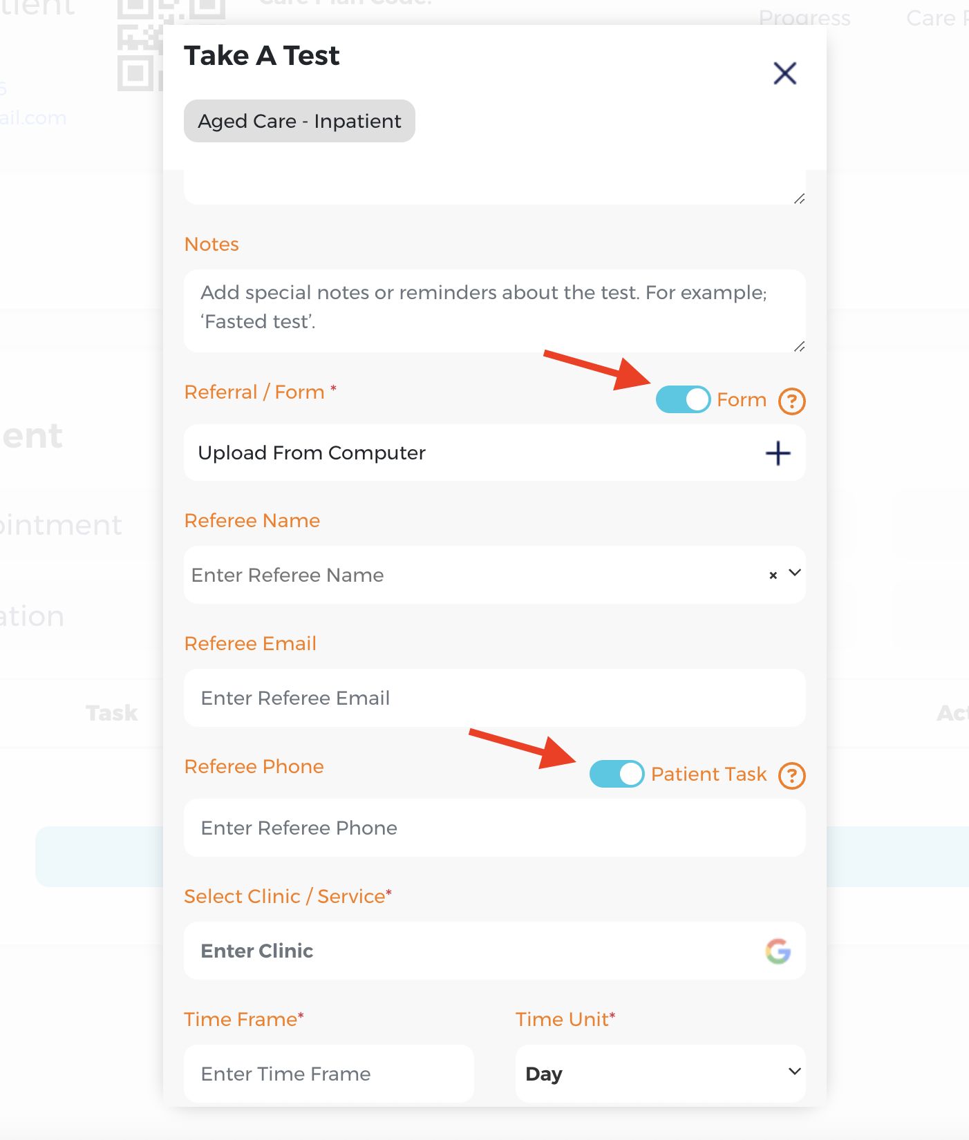Viewport: 969px width, 1140px height.
Task: Click the Enter Referee Phone field
Action: pyautogui.click(x=494, y=828)
